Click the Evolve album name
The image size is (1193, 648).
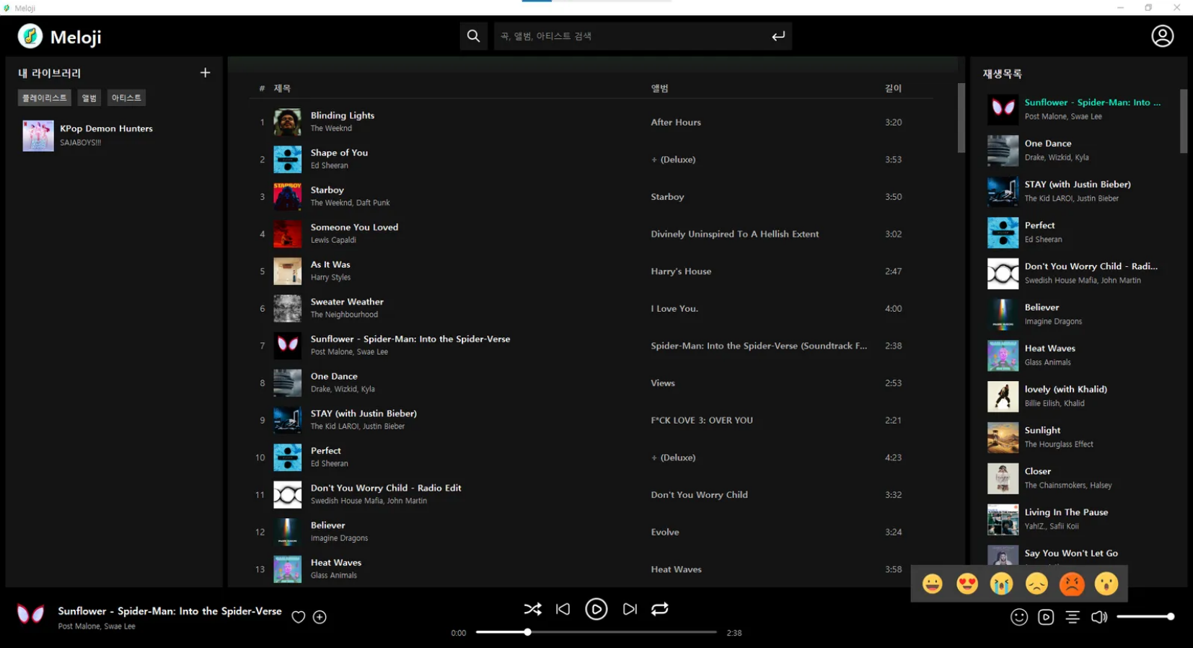point(665,532)
